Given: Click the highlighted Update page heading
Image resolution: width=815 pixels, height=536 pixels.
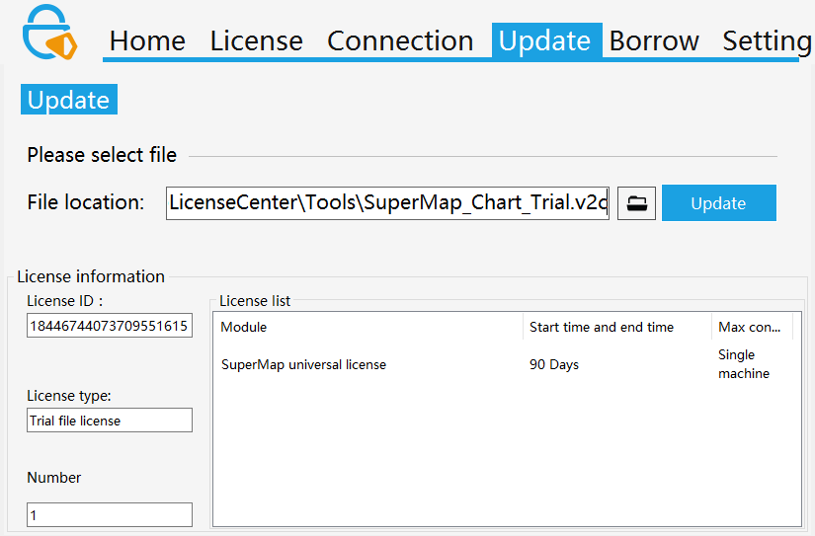Looking at the screenshot, I should [68, 100].
